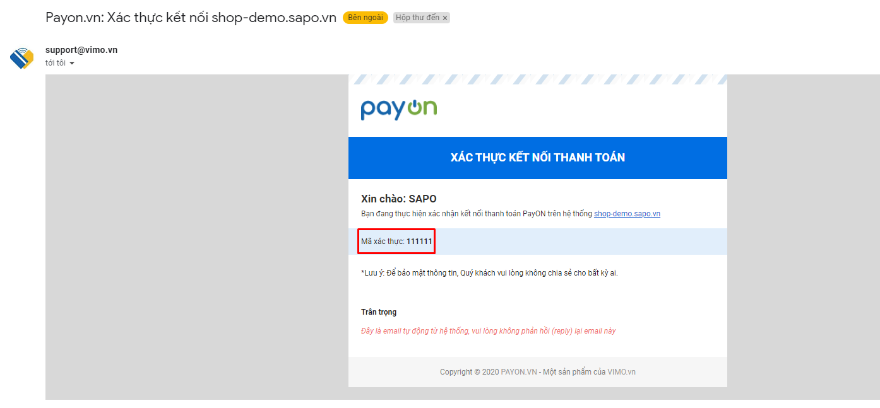Viewport: 880px width, 408px height.
Task: Click the email subject 'Payon.vn: Xác thực kết nối'
Action: coord(191,18)
